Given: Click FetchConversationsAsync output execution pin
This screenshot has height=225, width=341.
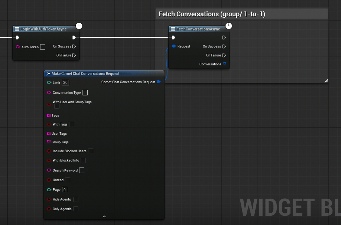Looking at the screenshot, I should (224, 37).
